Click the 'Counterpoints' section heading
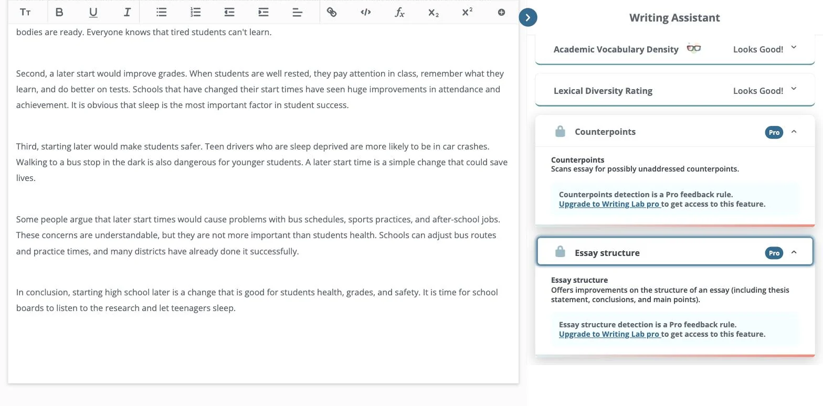 (x=605, y=132)
